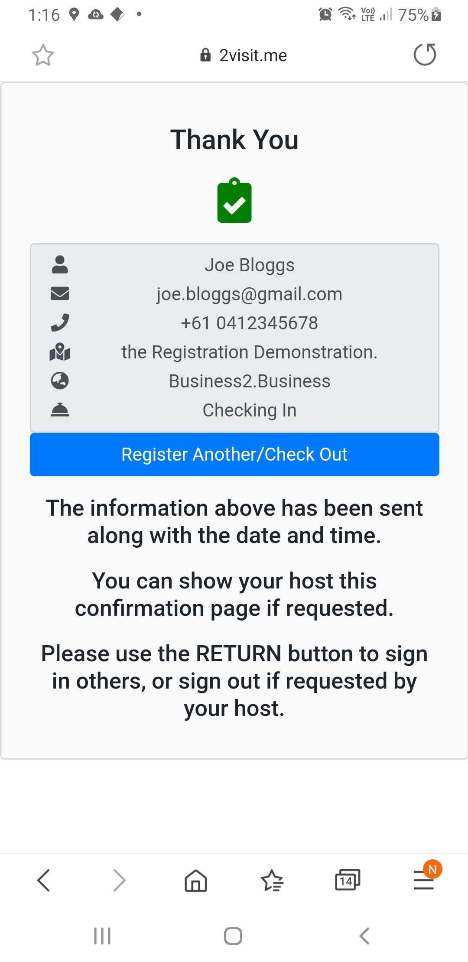
Task: Go back with browser back arrow
Action: coord(44,880)
